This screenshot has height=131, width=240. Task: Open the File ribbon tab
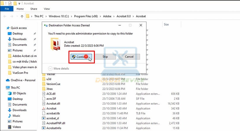coord(7,9)
